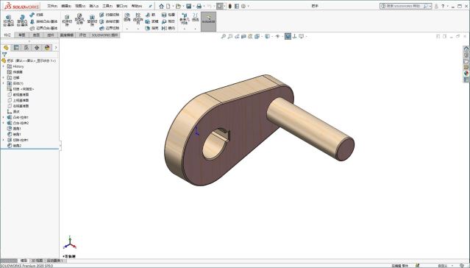Image resolution: width=470 pixels, height=268 pixels.
Task: Choose the 放样切割 lofted cut tool
Action: (109, 21)
